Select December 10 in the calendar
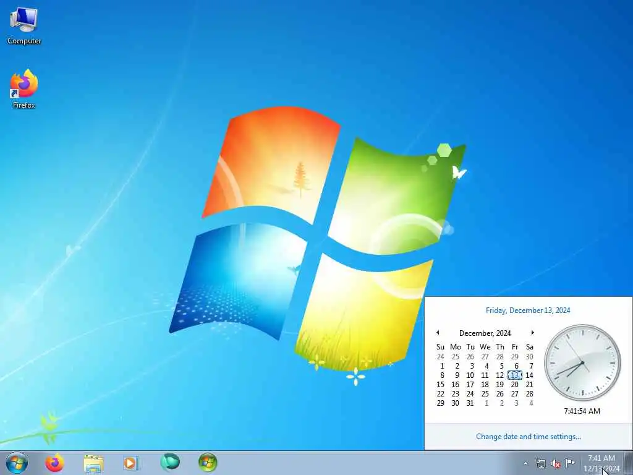Viewport: 633px width, 475px height. (x=470, y=375)
